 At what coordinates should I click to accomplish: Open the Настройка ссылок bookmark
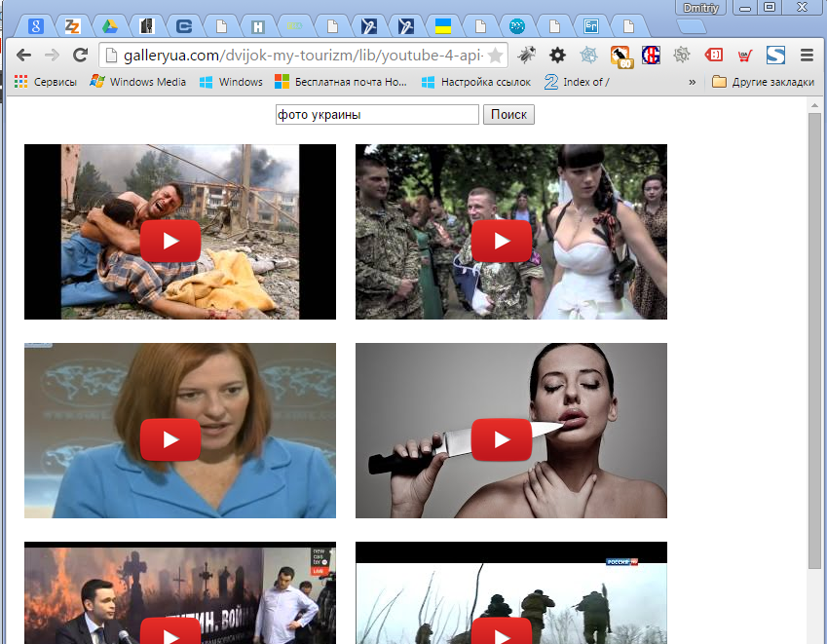coord(476,82)
